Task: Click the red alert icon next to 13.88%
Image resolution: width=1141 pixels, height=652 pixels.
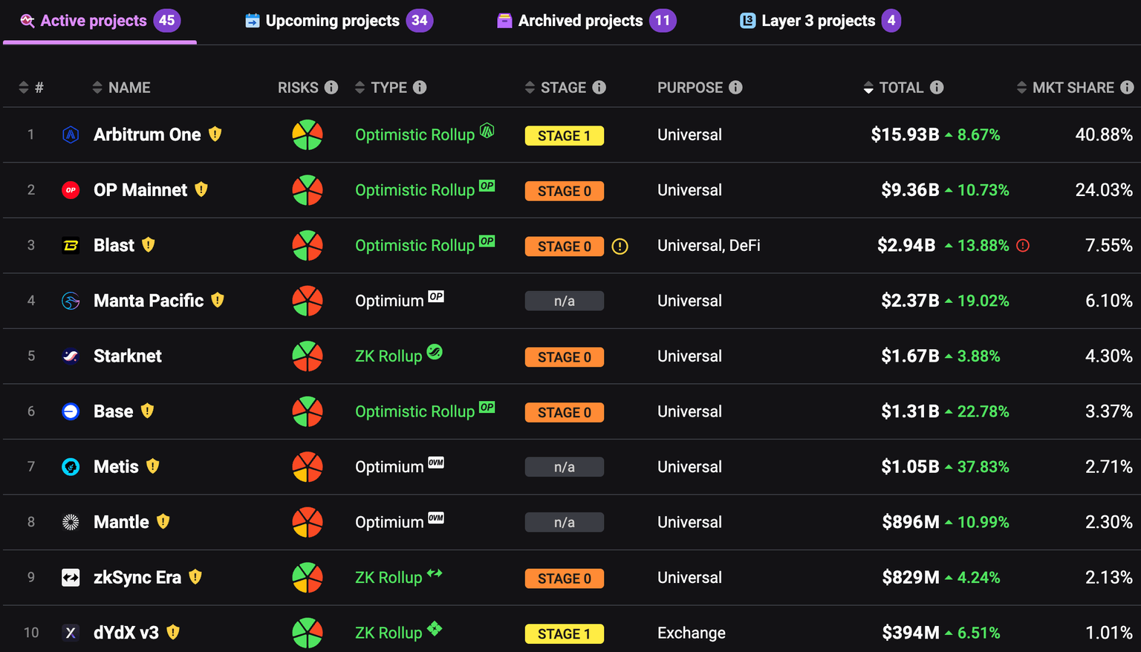Action: 1023,246
